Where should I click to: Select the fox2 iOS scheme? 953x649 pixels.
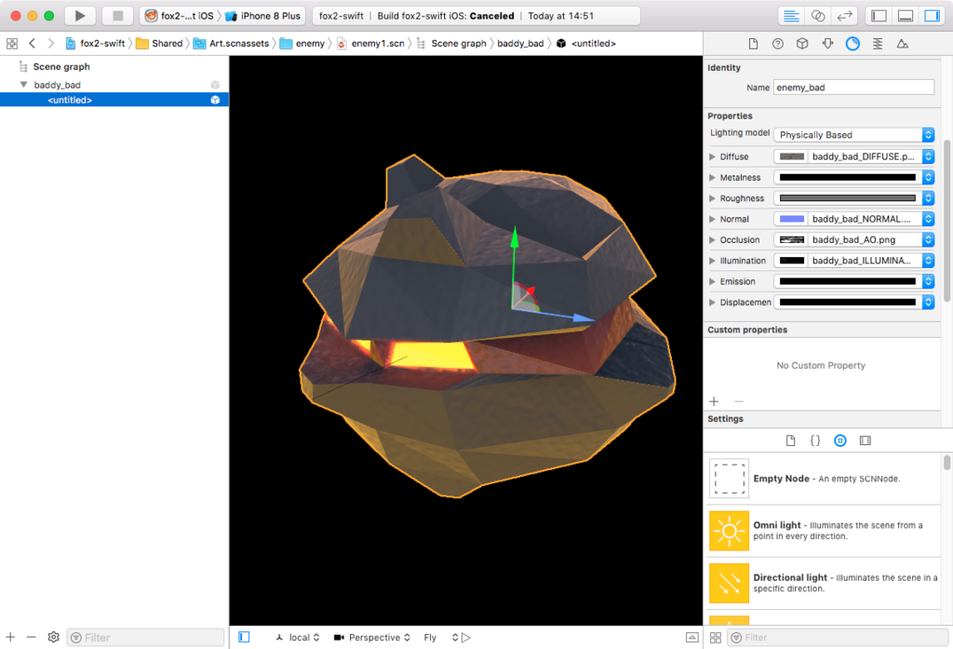pos(180,16)
